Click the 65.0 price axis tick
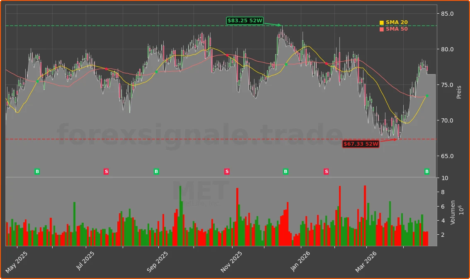Screen dimensions: 470x279 (x=447, y=156)
